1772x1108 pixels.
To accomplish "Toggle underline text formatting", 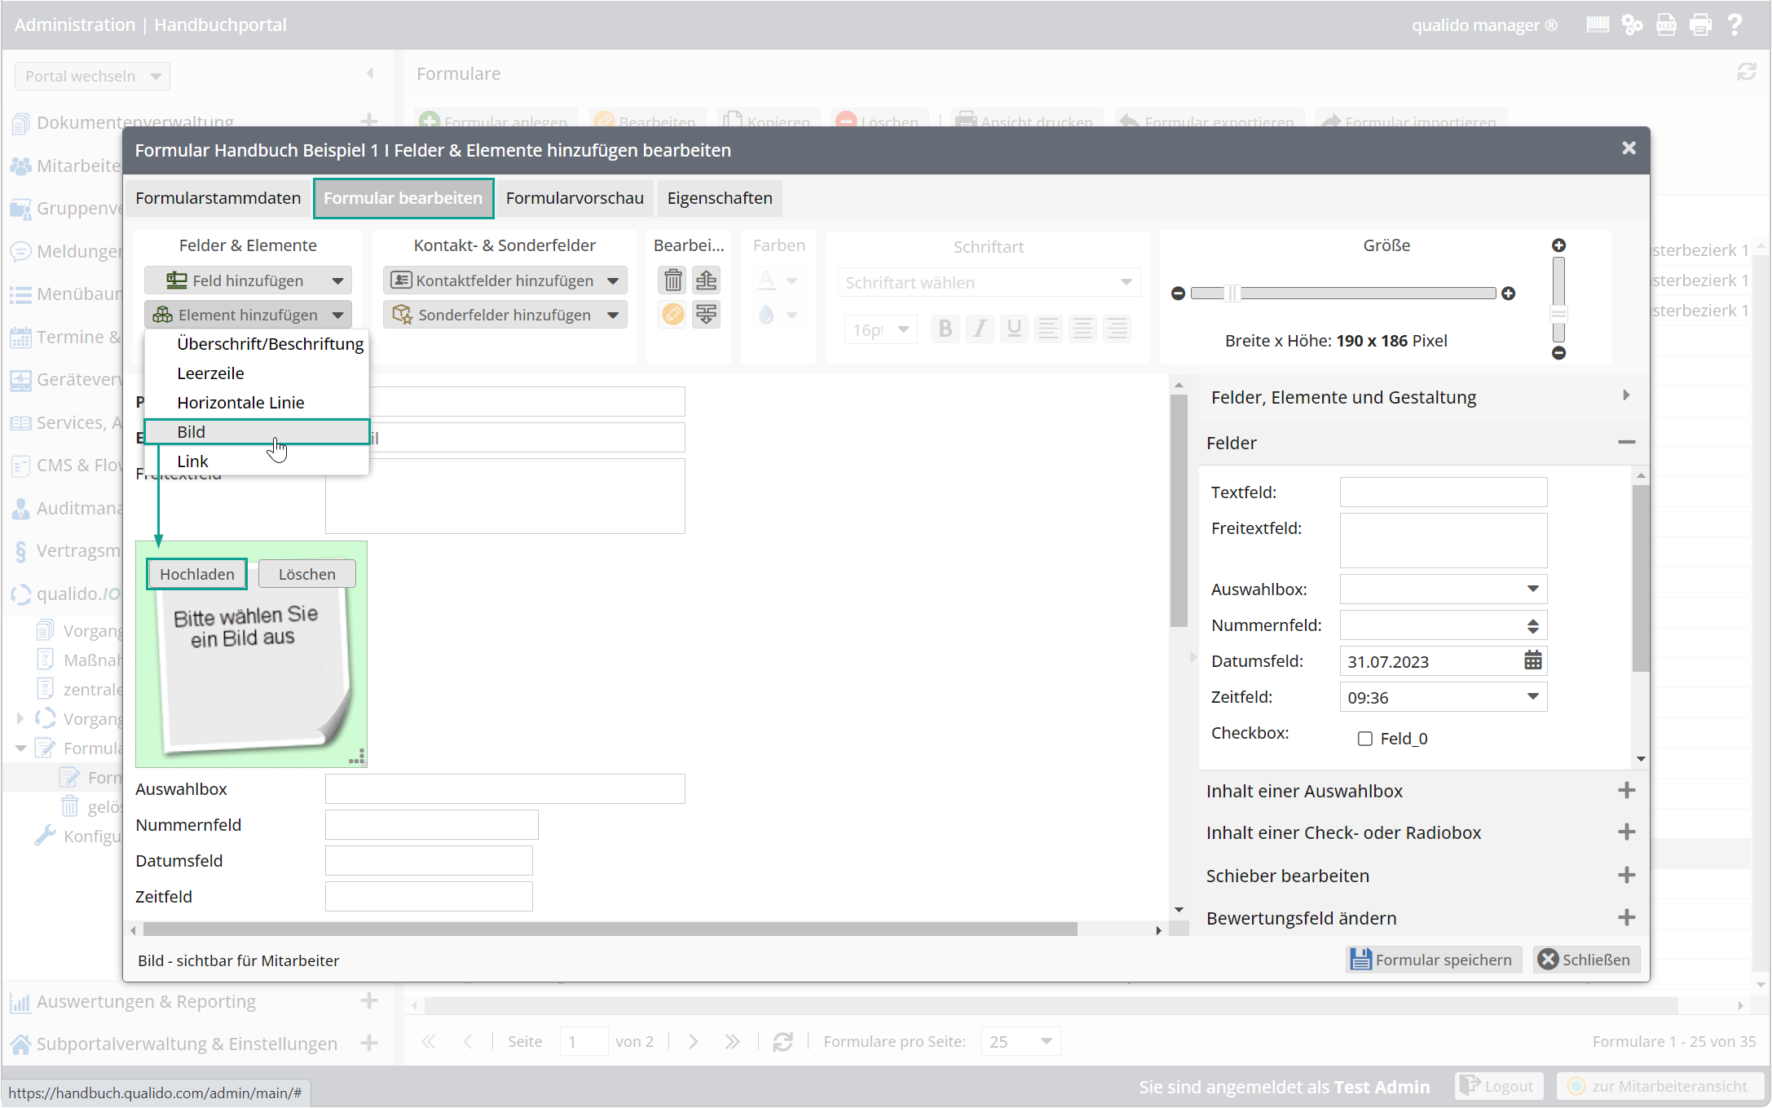I will click(x=1014, y=329).
